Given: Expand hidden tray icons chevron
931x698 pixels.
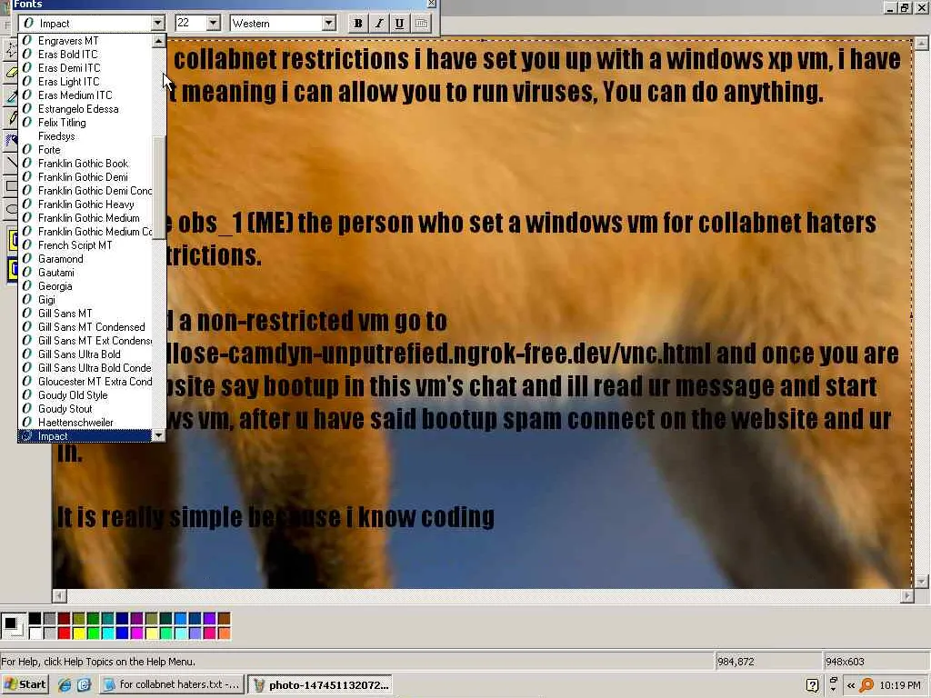Looking at the screenshot, I should (x=851, y=685).
